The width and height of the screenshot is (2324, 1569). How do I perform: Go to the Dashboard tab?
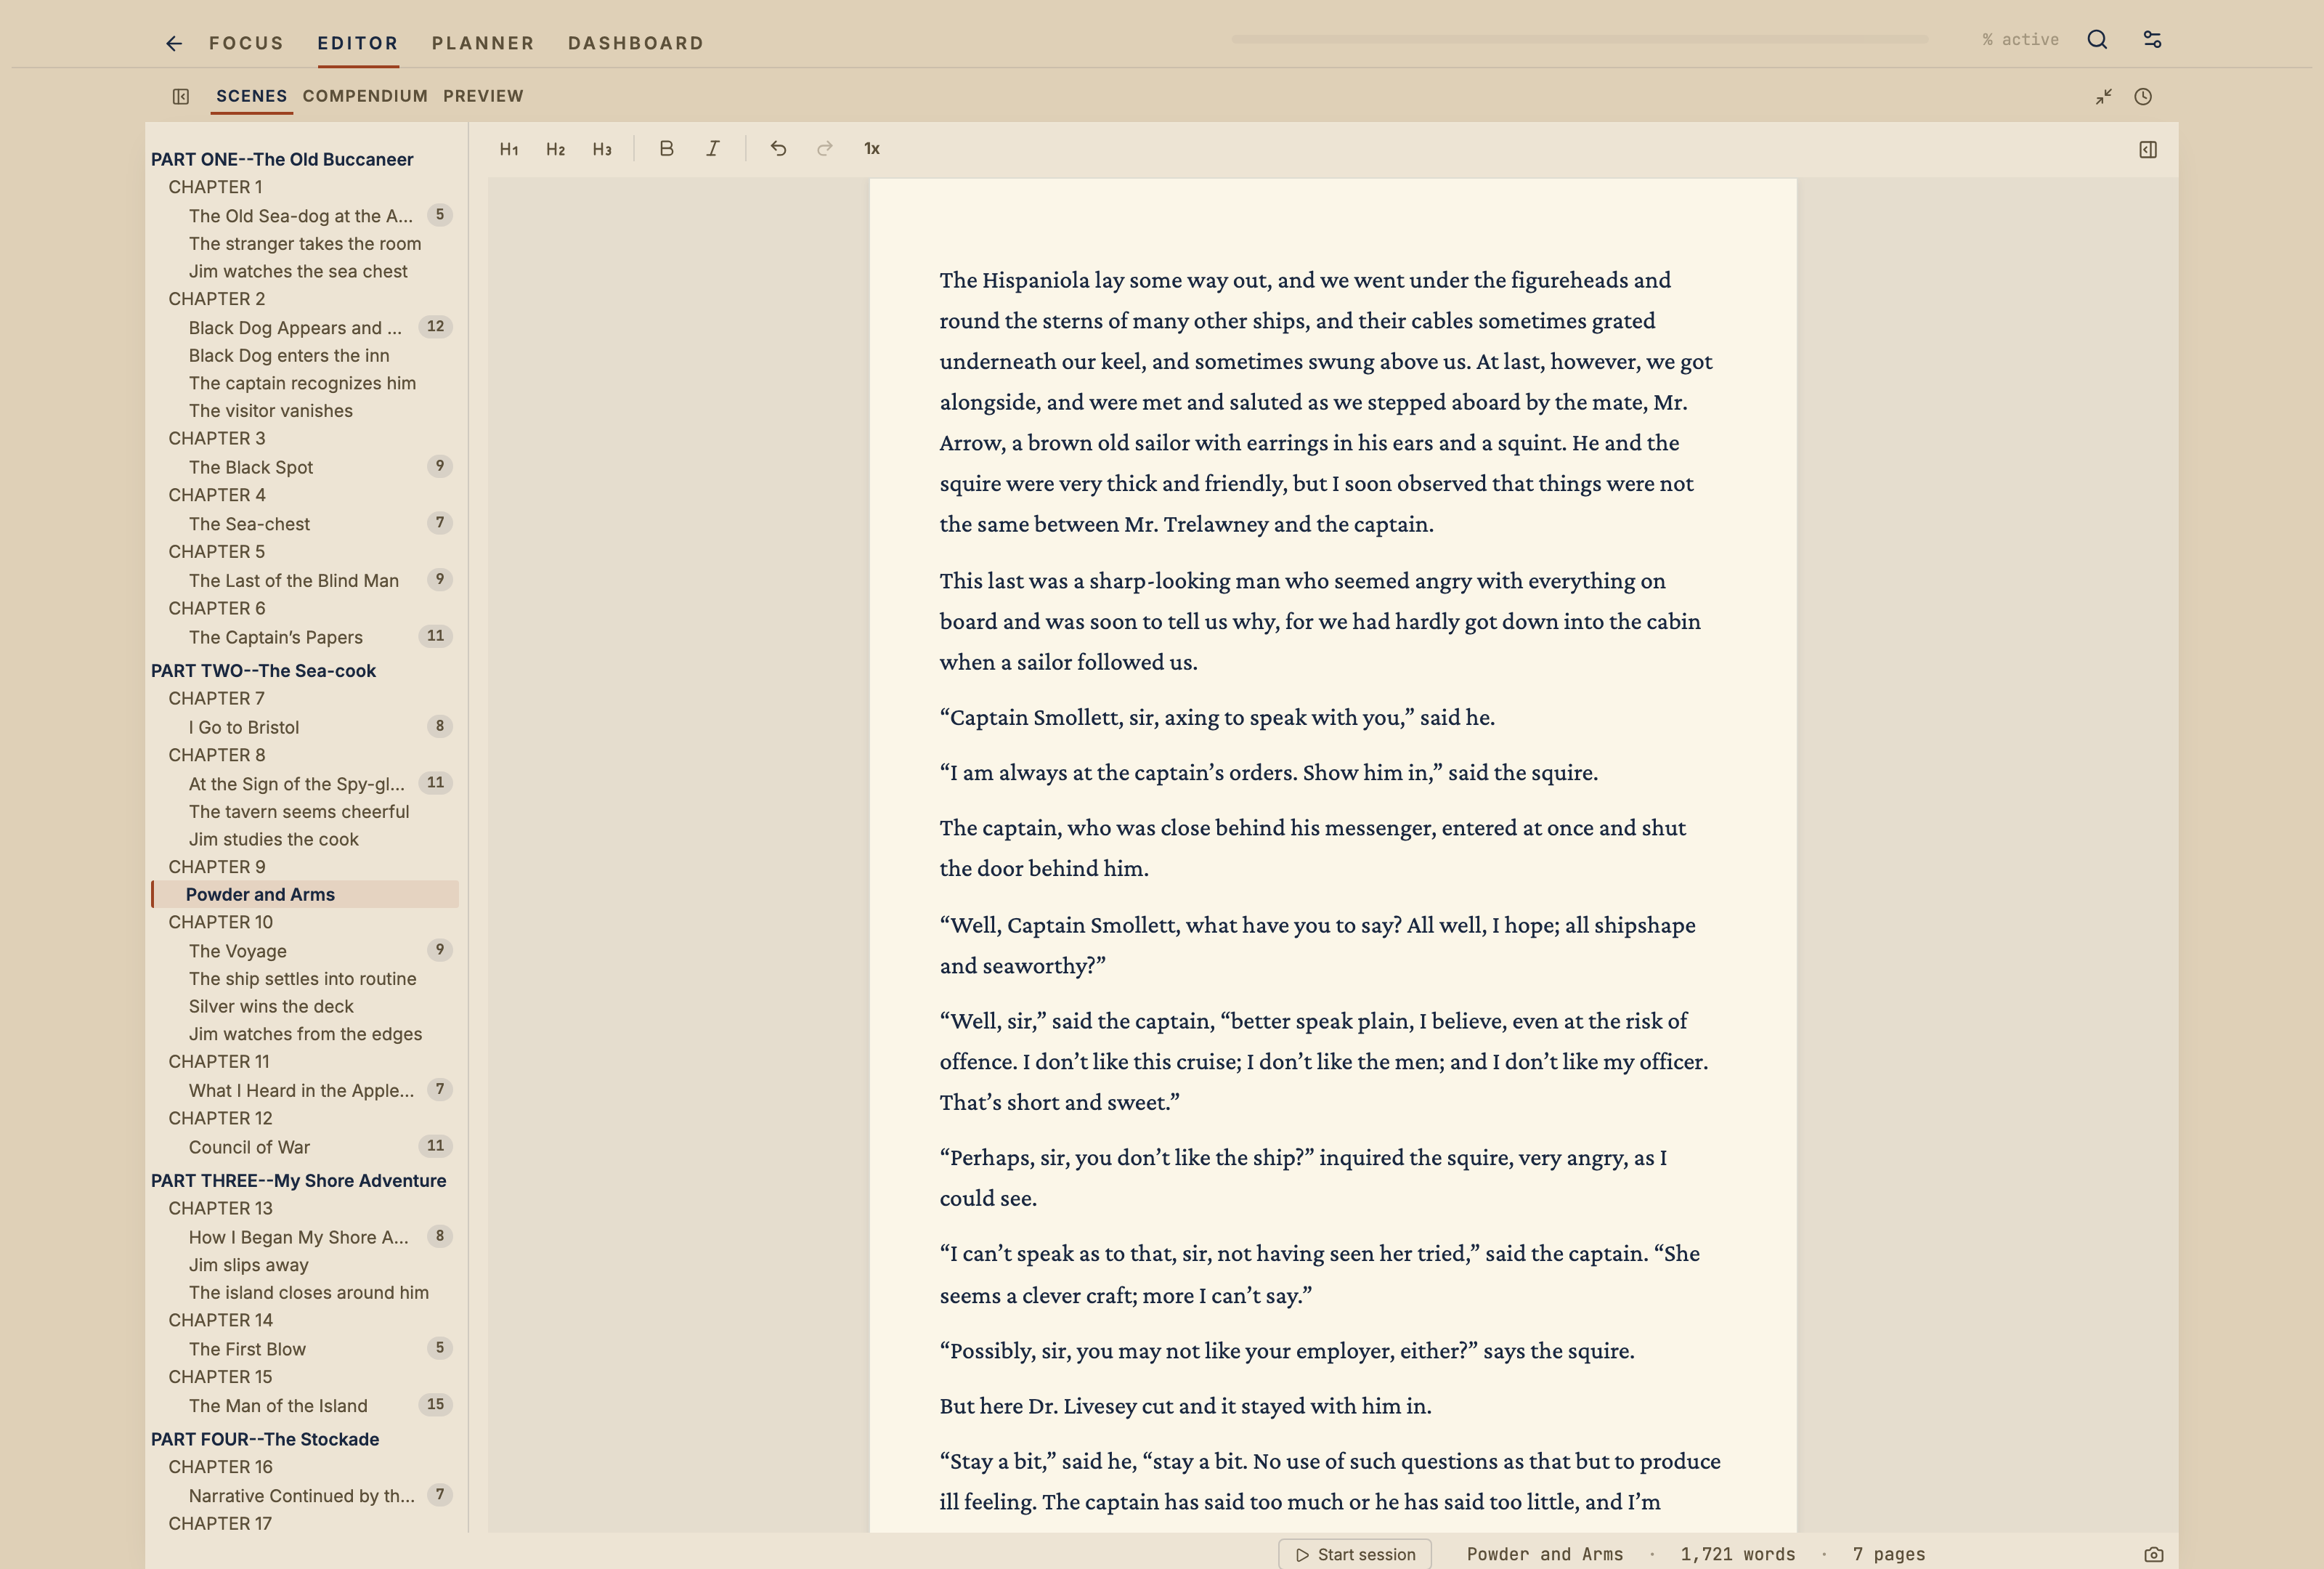coord(636,43)
